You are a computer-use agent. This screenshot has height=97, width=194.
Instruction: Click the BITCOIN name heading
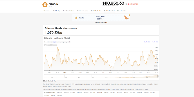click(x=53, y=4)
